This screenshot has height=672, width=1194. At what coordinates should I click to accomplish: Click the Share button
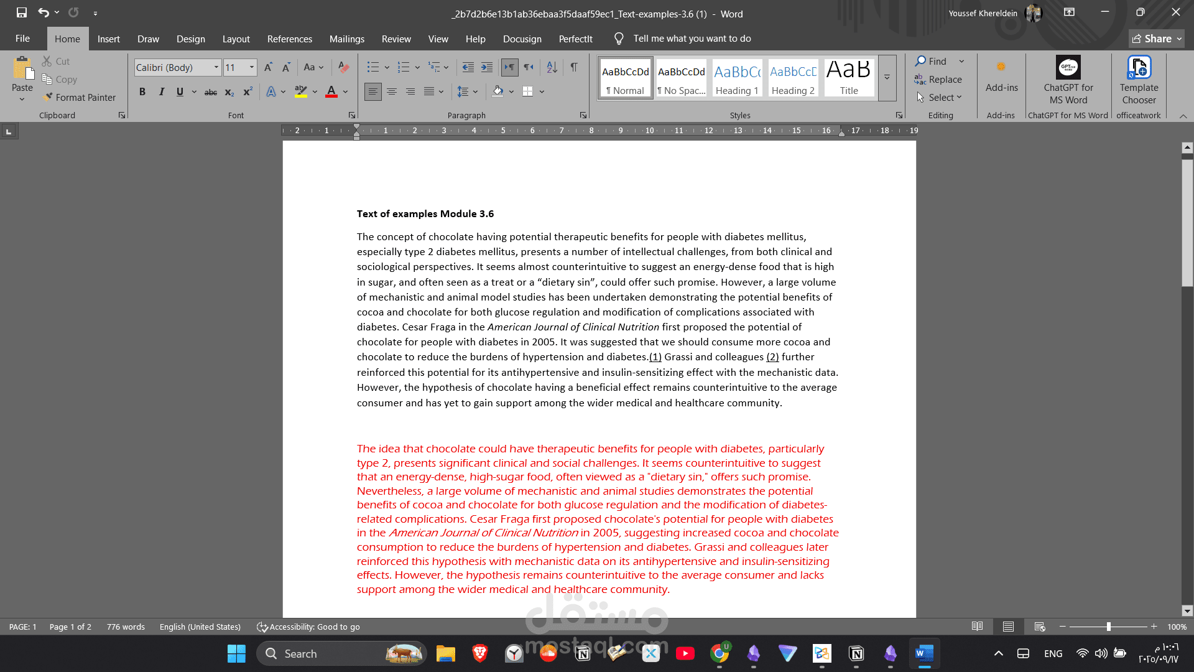1156,39
